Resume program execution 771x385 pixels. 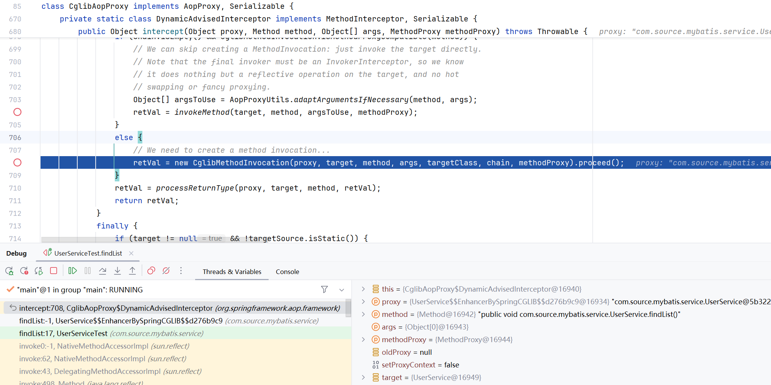72,271
